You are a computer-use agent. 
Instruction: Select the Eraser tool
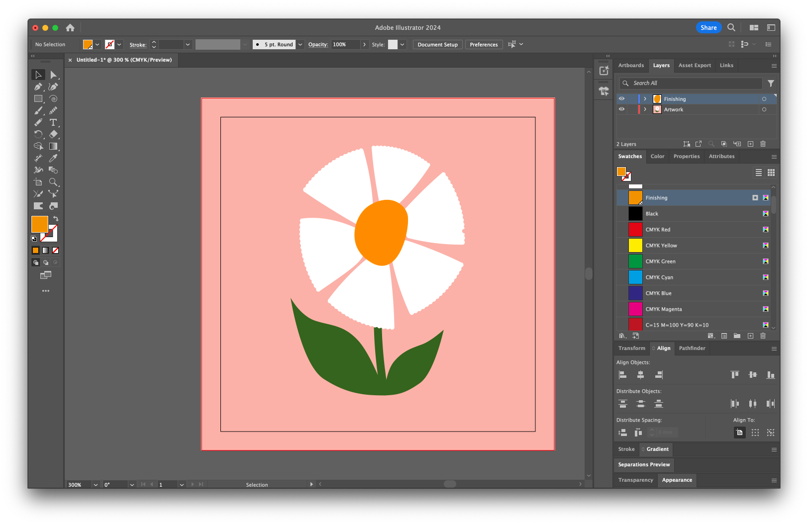point(53,134)
